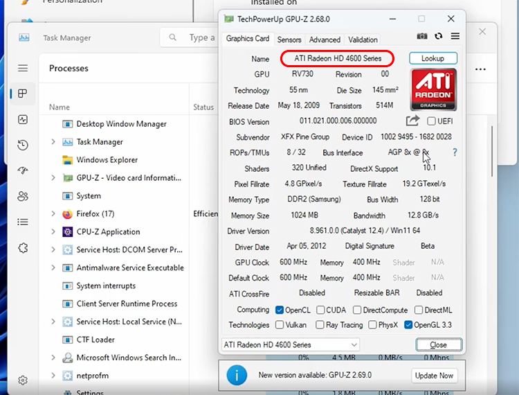The width and height of the screenshot is (519, 395).
Task: Click the Task Manager search magnifier icon
Action: (172, 37)
